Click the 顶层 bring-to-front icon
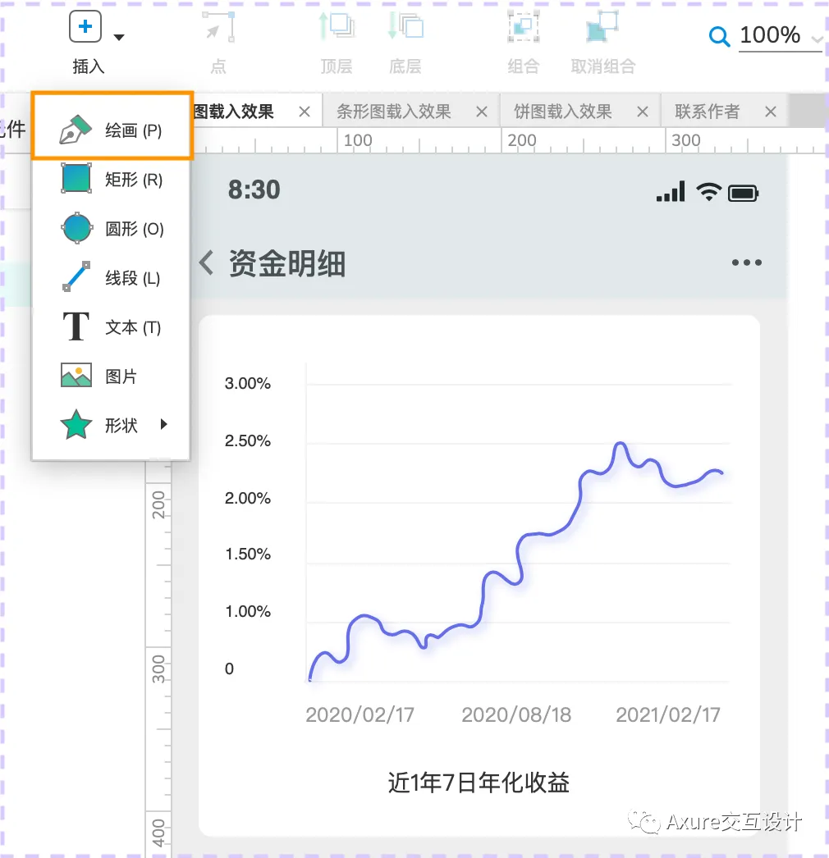 (336, 27)
